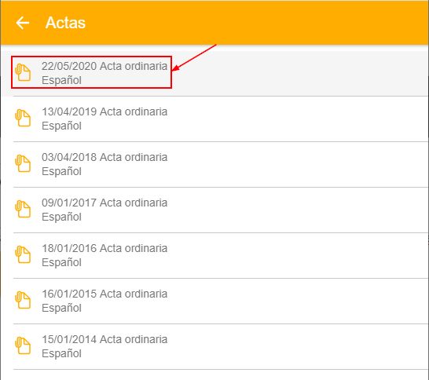
Task: Go back using the arrow icon
Action: coord(23,23)
